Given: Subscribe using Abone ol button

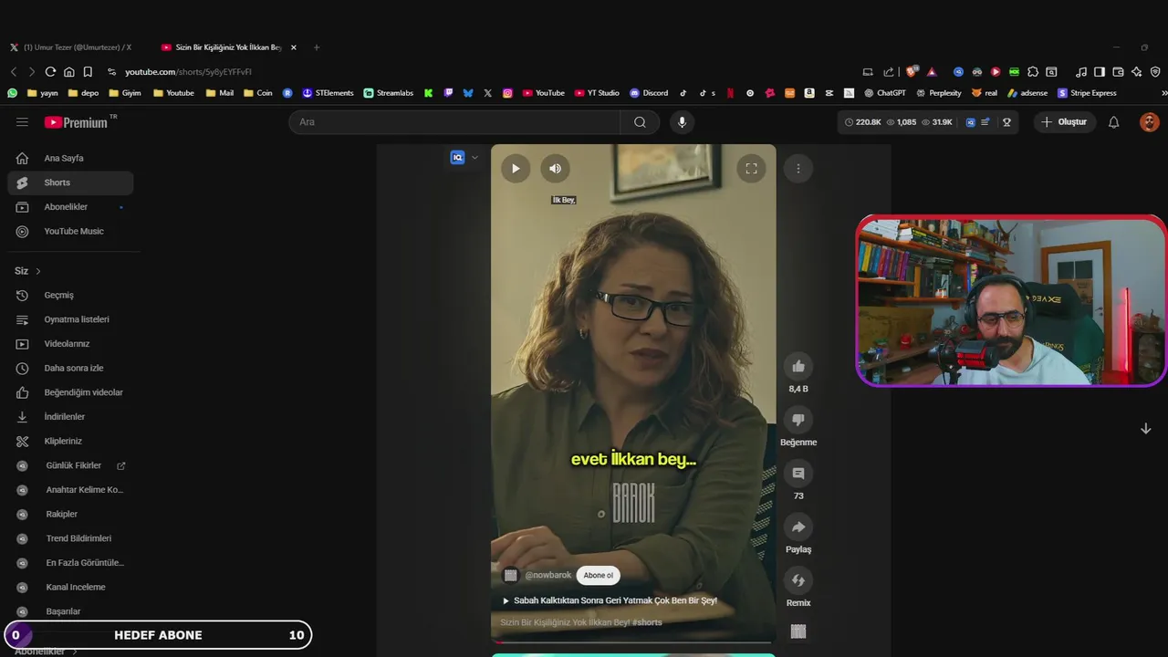Looking at the screenshot, I should click(x=599, y=575).
